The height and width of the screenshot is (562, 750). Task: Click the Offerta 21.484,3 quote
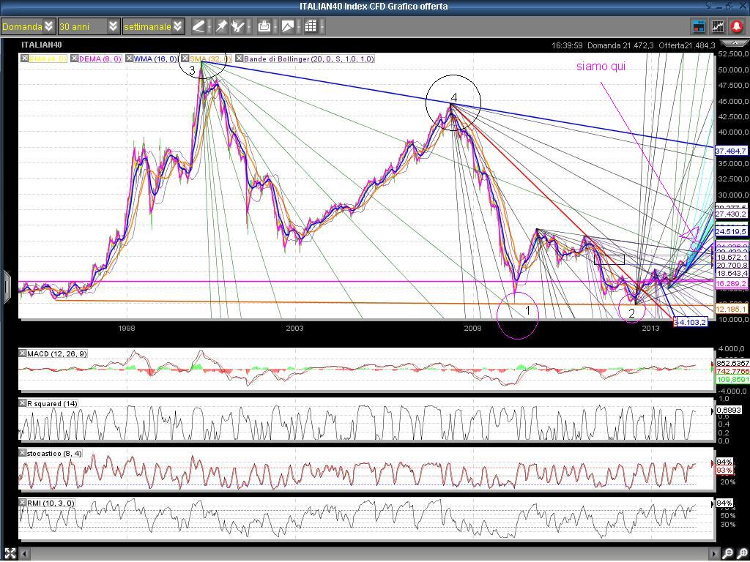[687, 45]
